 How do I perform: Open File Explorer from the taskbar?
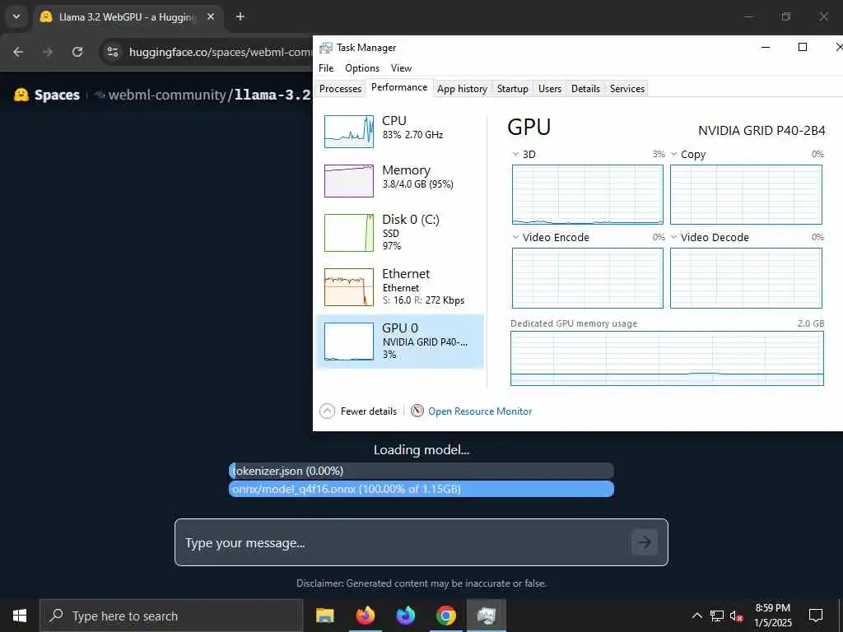pyautogui.click(x=324, y=616)
